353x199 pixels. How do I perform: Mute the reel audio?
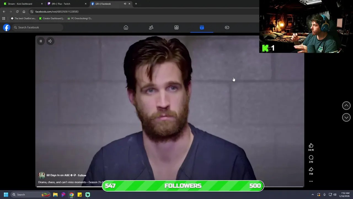click(x=50, y=41)
